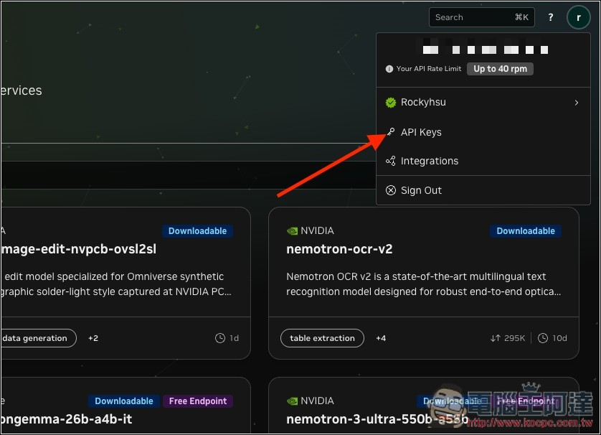Select Sign Out in the menu
Screen dimensions: 601x435
[x=483, y=190]
